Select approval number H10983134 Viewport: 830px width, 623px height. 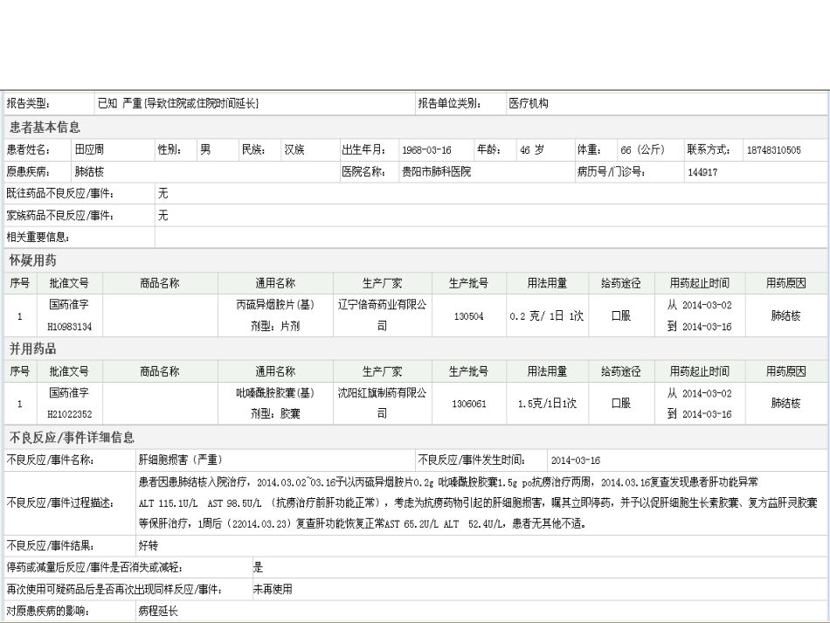click(x=69, y=327)
